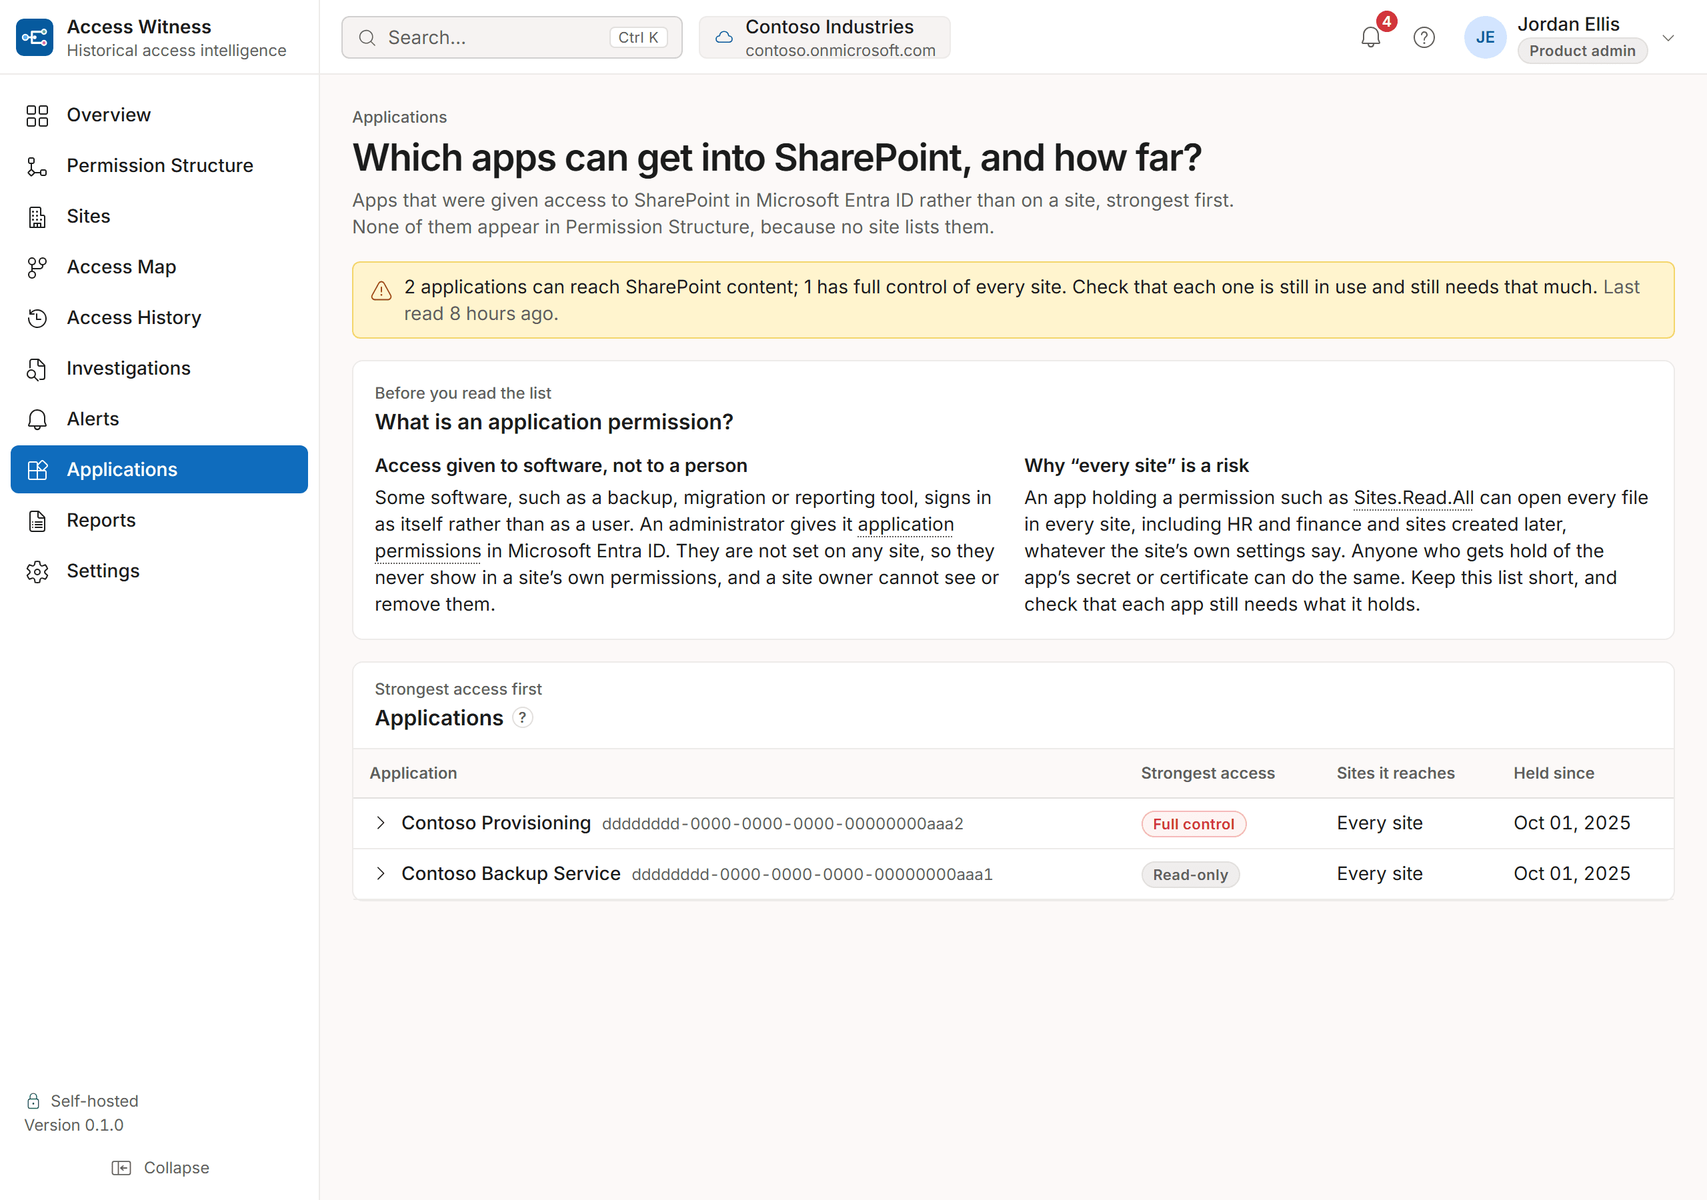Go to the Overview page
Screen dimensions: 1707x1200
click(159, 115)
